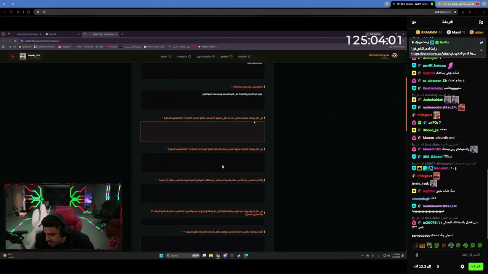
Task: Open outer browser home icon
Action: [x=463, y=12]
